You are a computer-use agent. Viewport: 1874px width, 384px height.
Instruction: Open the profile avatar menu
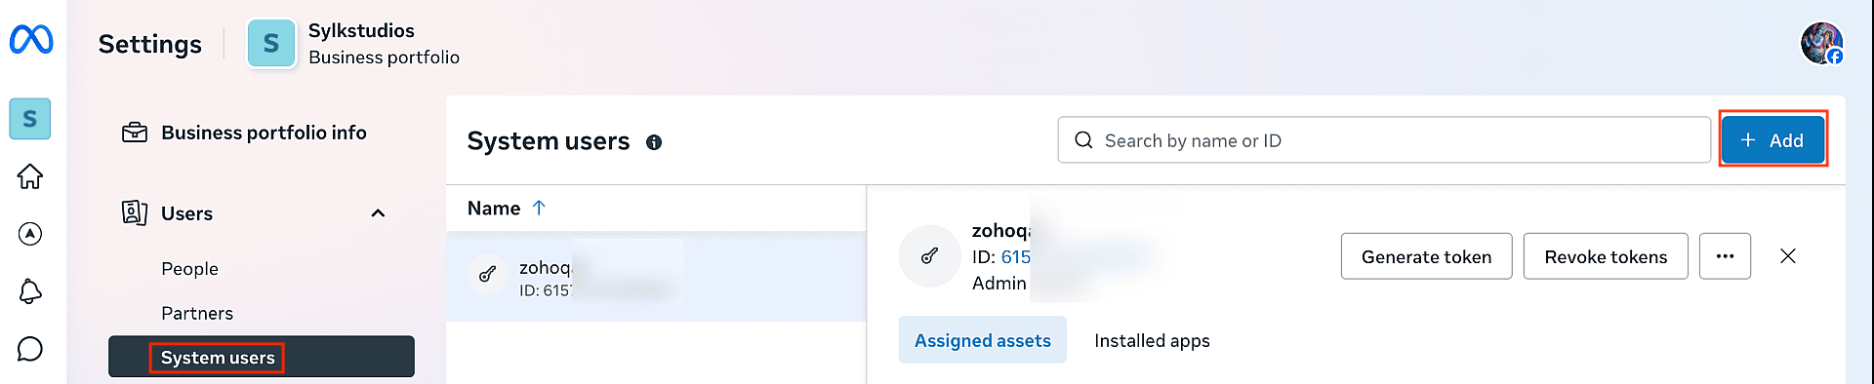pyautogui.click(x=1821, y=44)
